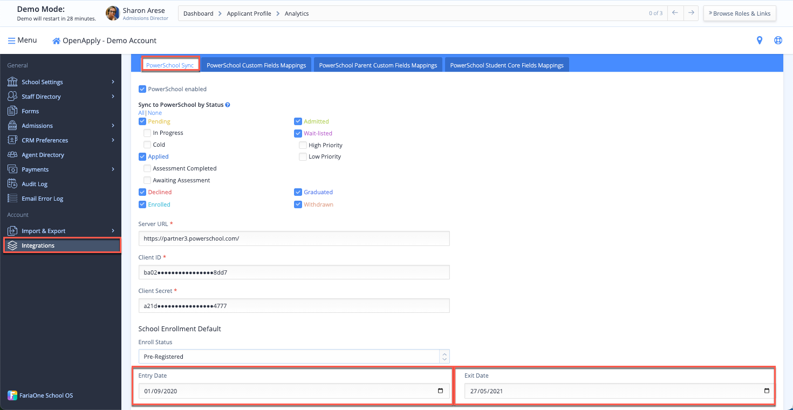Click the map location pin icon
Viewport: 793px width, 410px height.
click(760, 40)
